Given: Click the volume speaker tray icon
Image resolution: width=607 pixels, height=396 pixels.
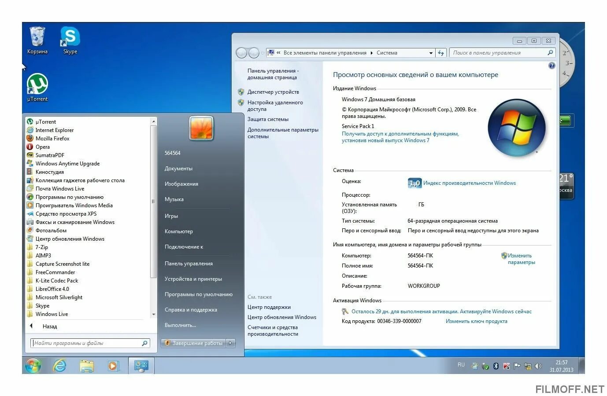Looking at the screenshot, I should [x=538, y=366].
